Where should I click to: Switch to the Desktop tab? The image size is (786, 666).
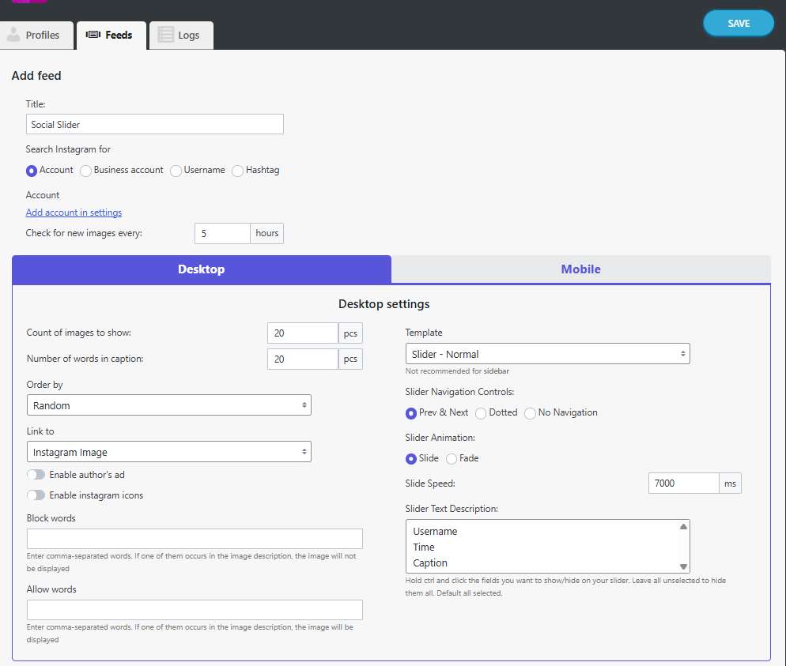tap(201, 269)
